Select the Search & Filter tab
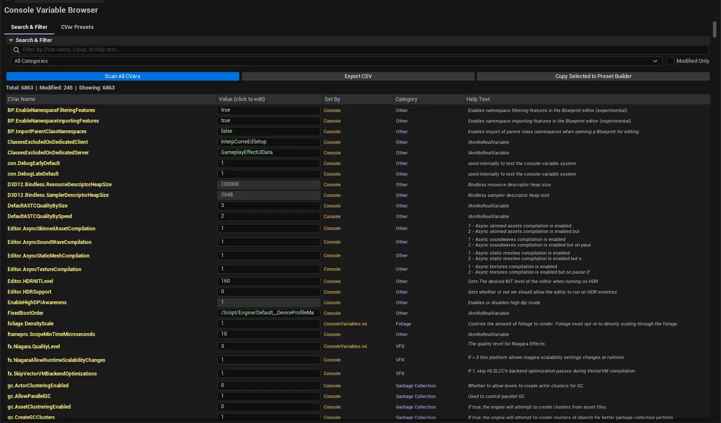 click(x=29, y=27)
